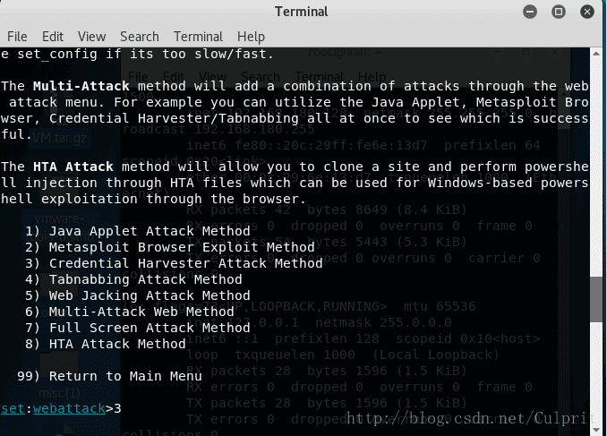
Task: Open the Terminal menu
Action: click(198, 37)
